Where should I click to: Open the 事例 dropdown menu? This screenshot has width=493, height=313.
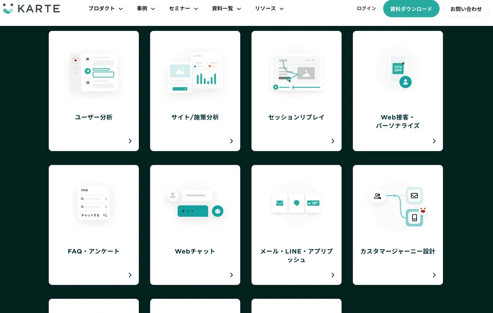[146, 9]
